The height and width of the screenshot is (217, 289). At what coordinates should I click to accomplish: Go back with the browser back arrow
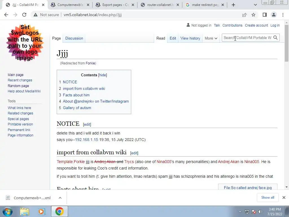6,15
